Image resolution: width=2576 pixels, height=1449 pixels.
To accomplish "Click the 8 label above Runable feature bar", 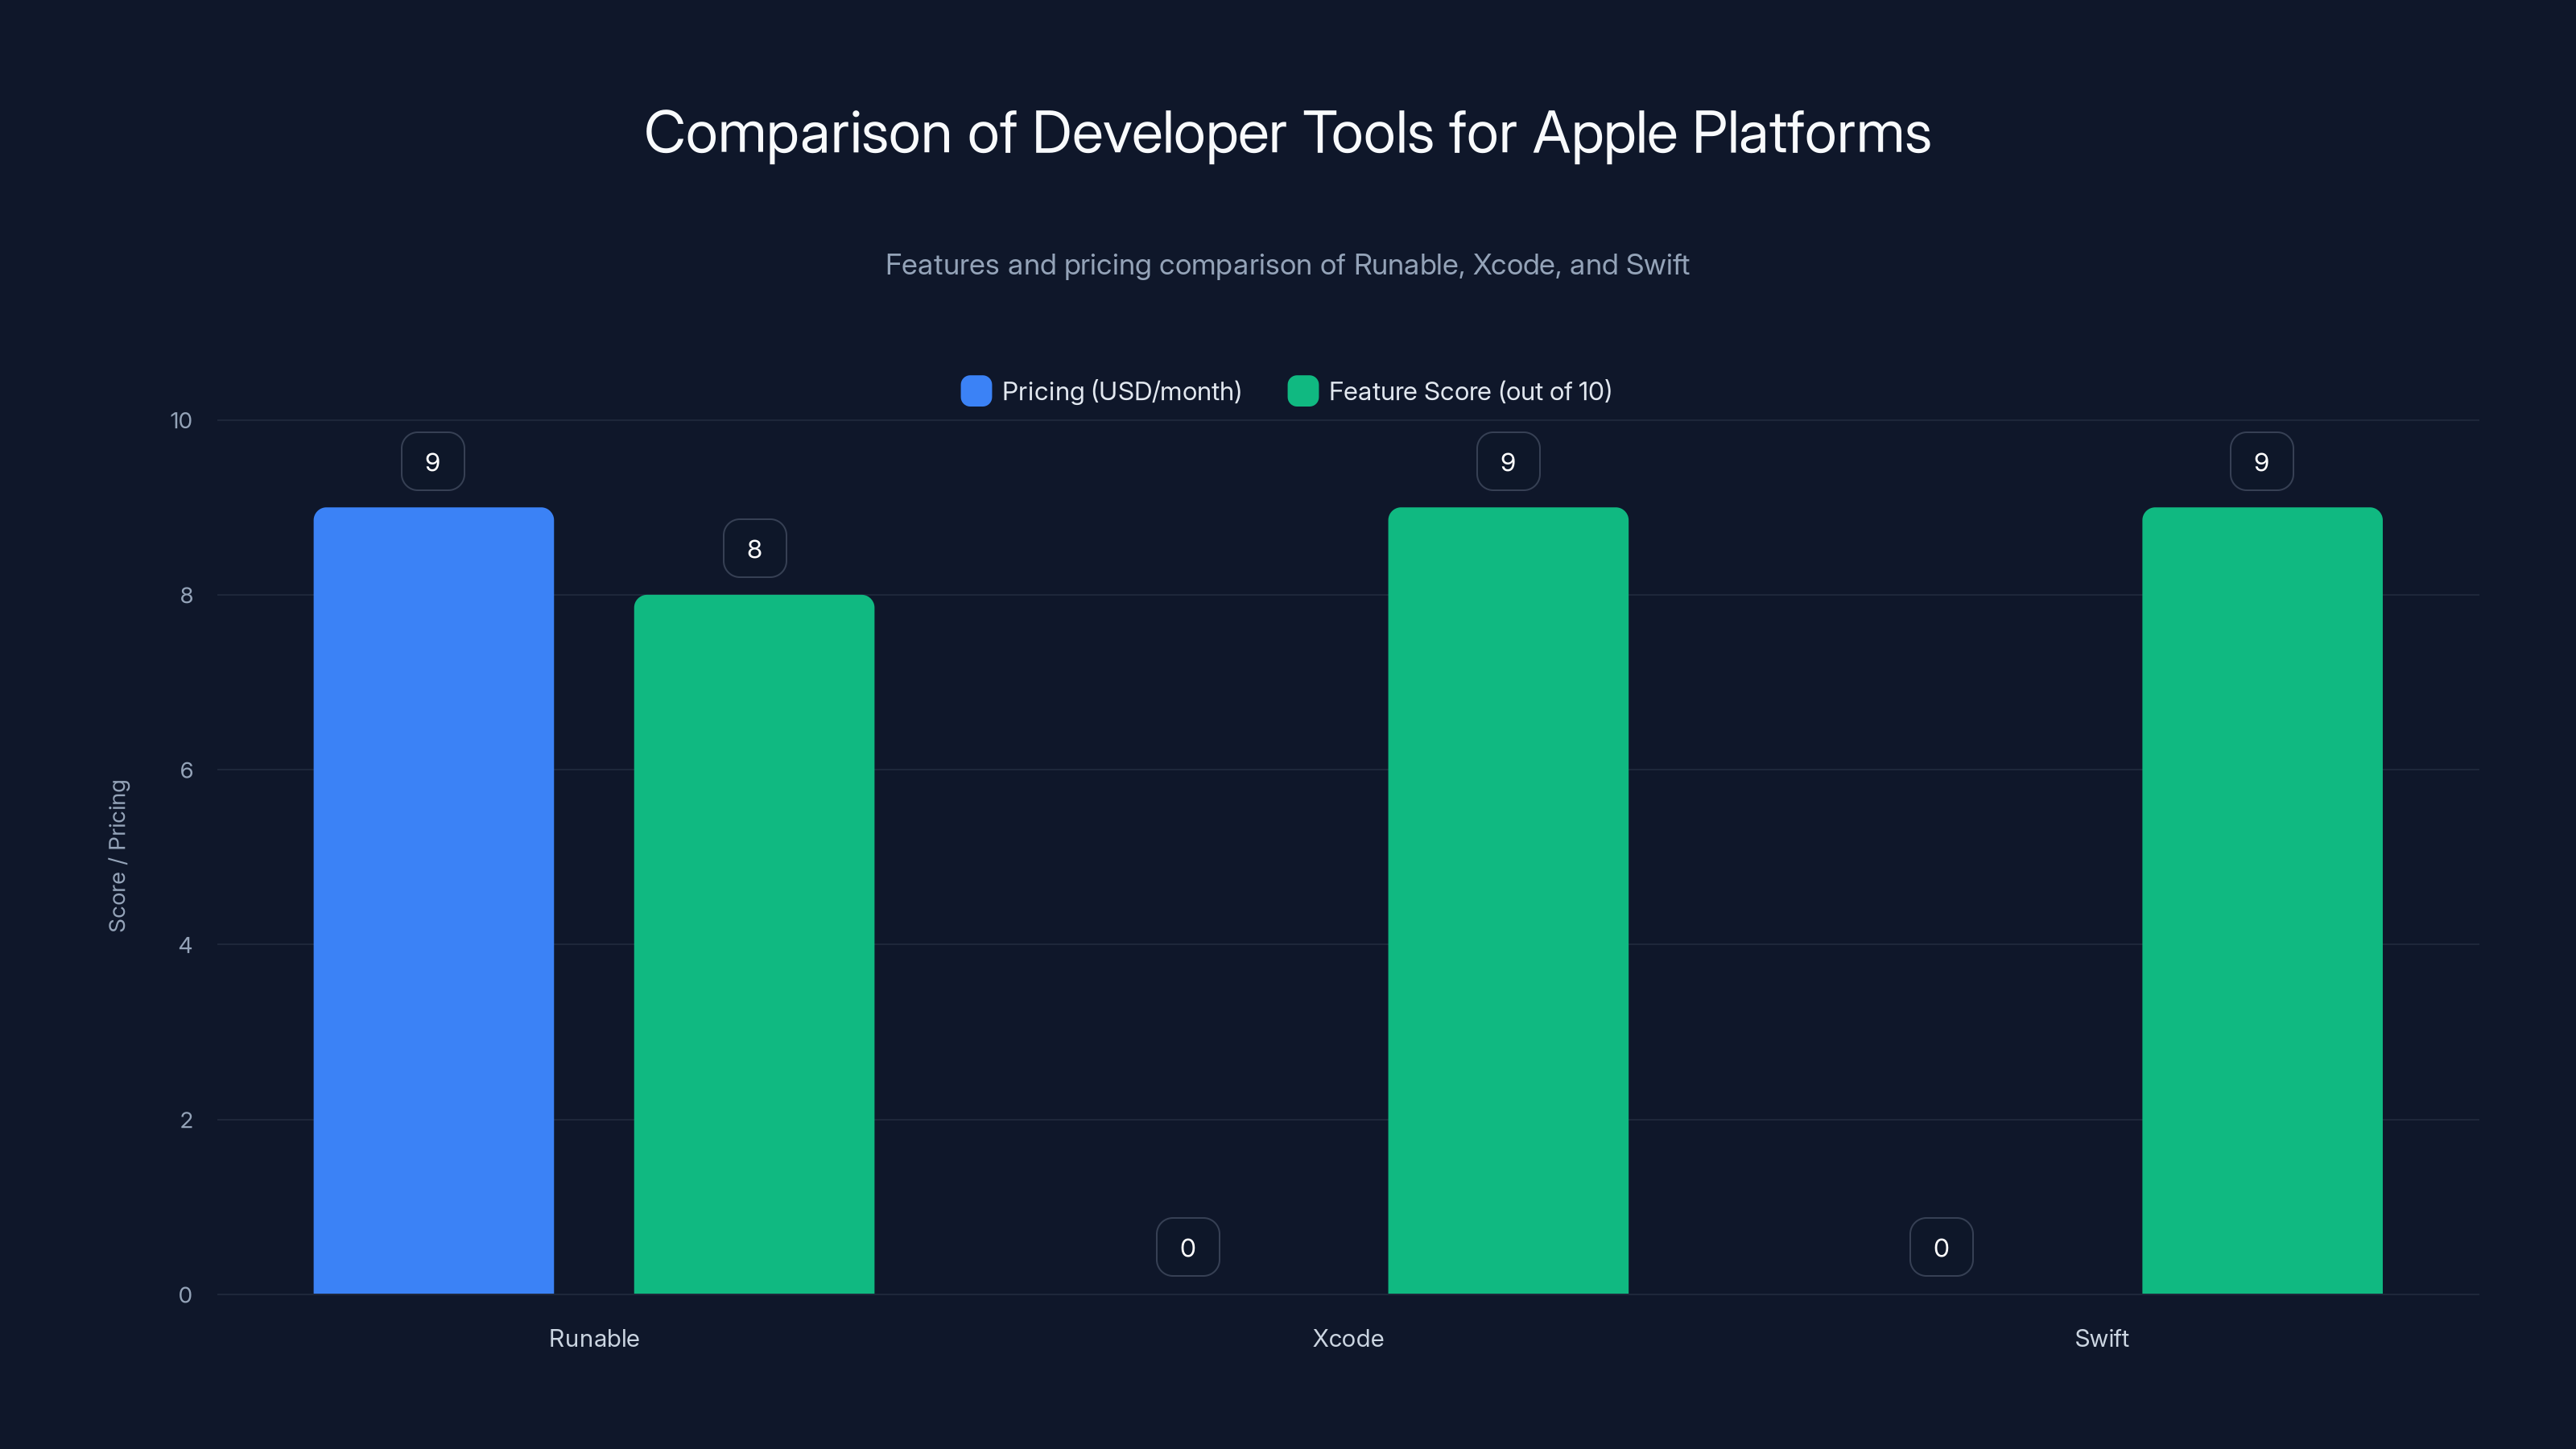I will (755, 548).
